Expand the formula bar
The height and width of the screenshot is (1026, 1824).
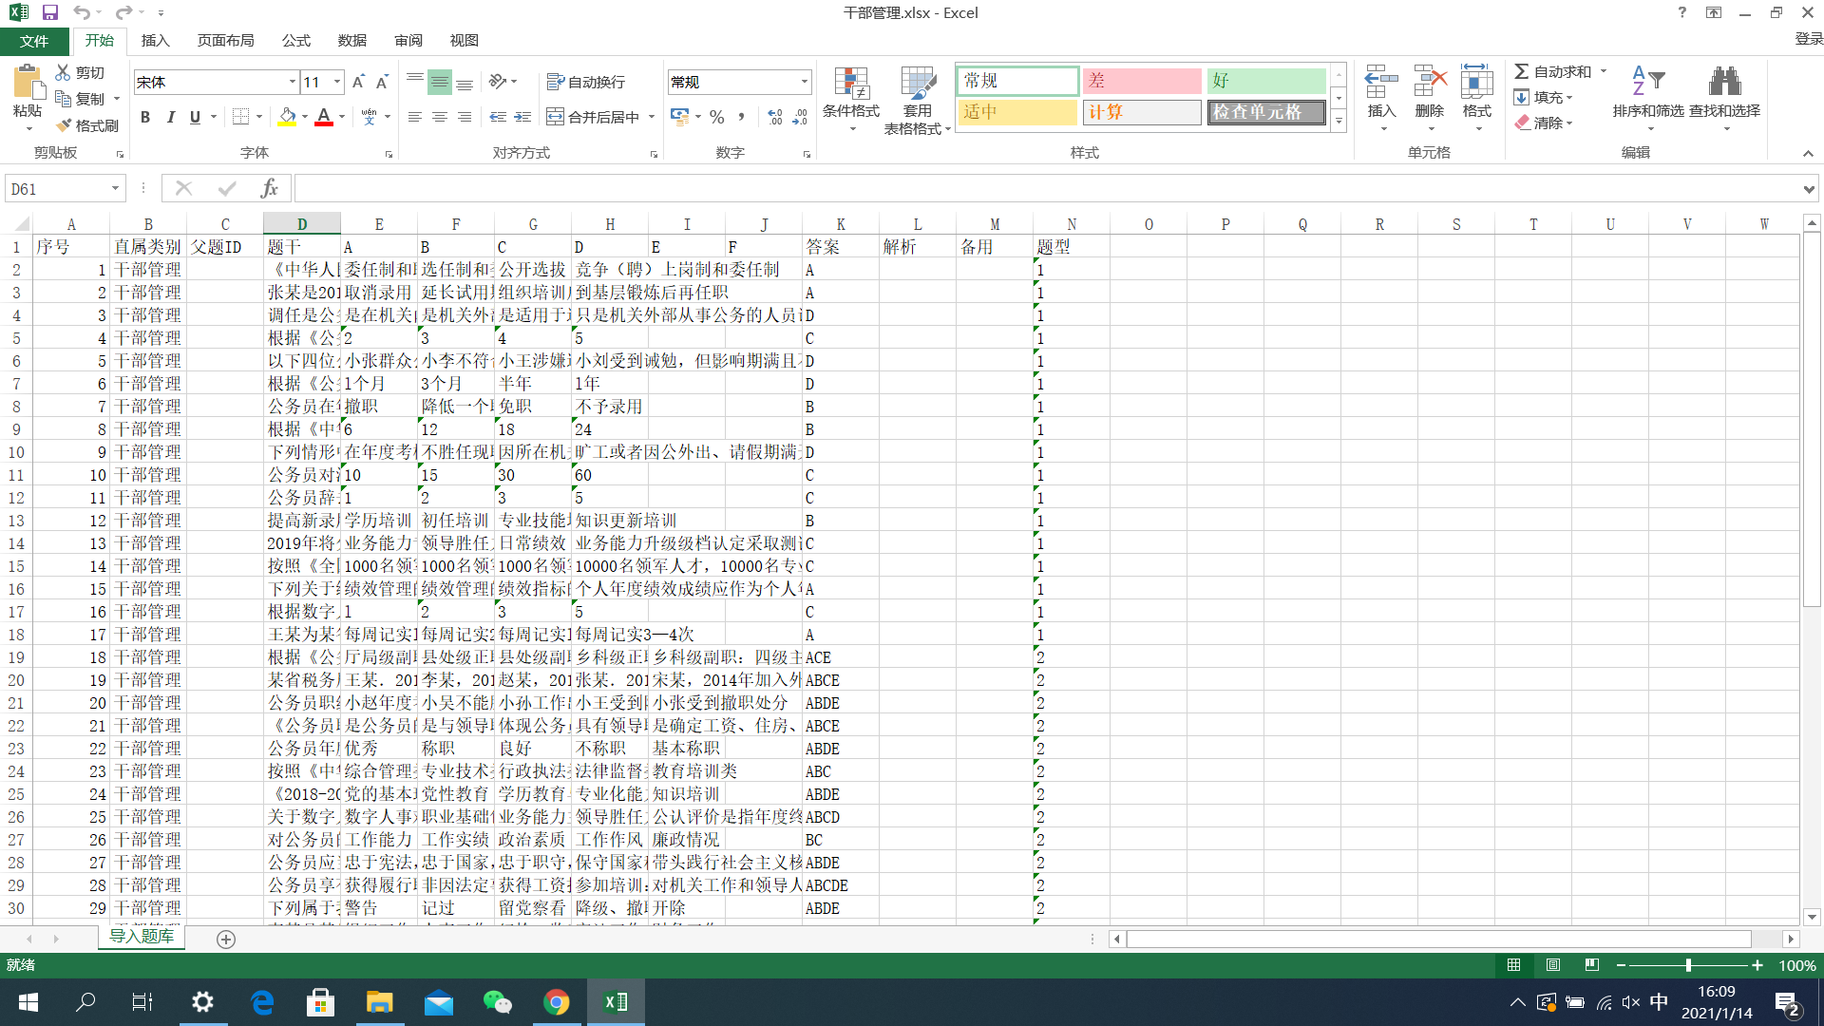1808,189
